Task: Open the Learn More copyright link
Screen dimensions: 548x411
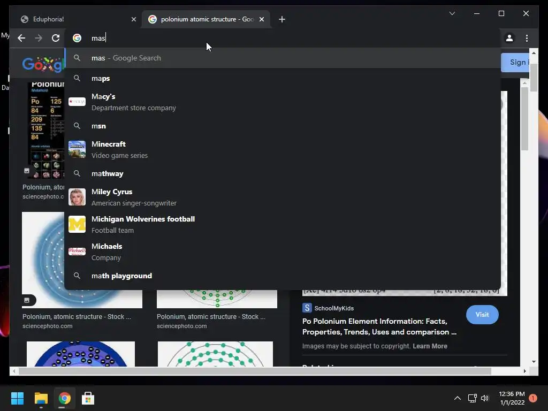Action: tap(430, 346)
